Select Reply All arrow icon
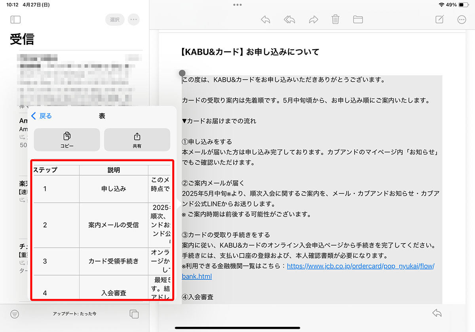Image resolution: width=475 pixels, height=332 pixels. tap(289, 19)
